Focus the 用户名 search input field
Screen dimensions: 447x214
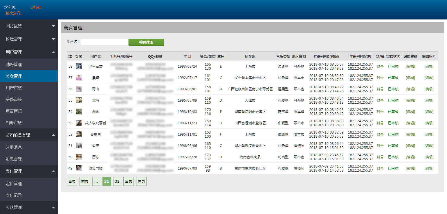104,42
